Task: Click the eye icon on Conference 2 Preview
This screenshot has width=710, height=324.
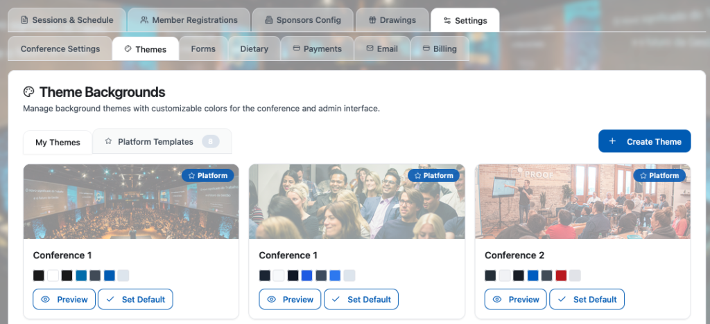Action: pos(497,299)
